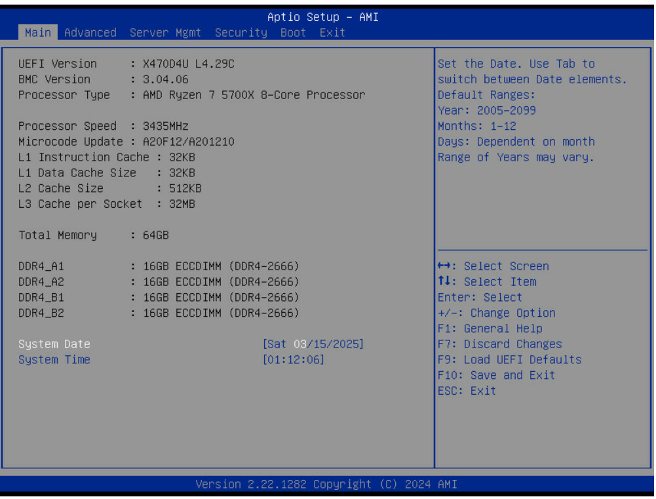Click the Select Screen arrows hint

click(493, 266)
